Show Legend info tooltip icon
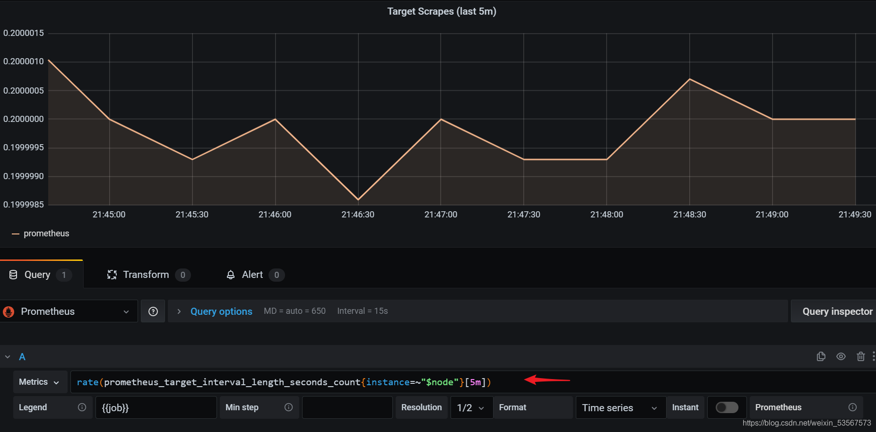The width and height of the screenshot is (876, 432). pyautogui.click(x=82, y=407)
